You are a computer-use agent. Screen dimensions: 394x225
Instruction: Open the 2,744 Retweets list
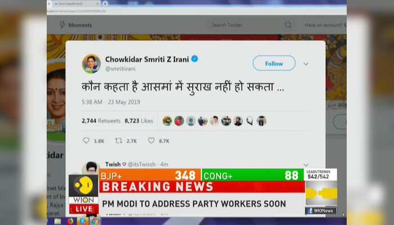101,121
